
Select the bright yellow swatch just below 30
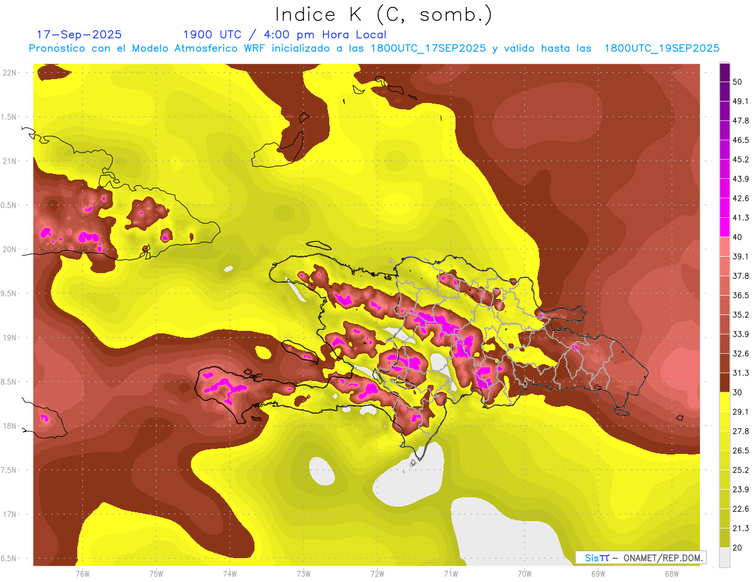724,402
